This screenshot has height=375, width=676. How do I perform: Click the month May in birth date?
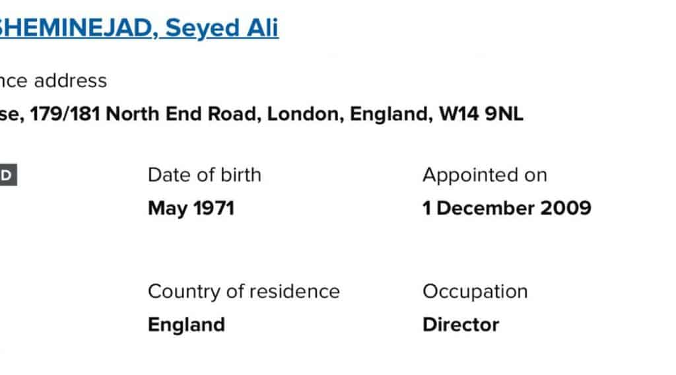tap(167, 209)
